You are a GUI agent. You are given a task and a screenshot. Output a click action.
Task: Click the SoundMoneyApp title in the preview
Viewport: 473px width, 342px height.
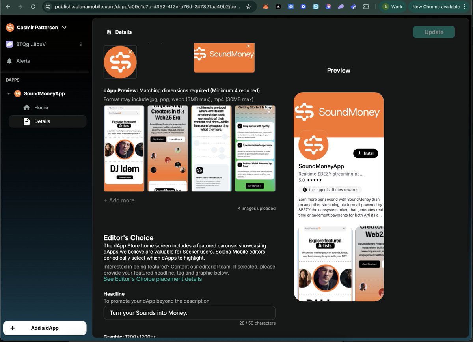tap(321, 166)
